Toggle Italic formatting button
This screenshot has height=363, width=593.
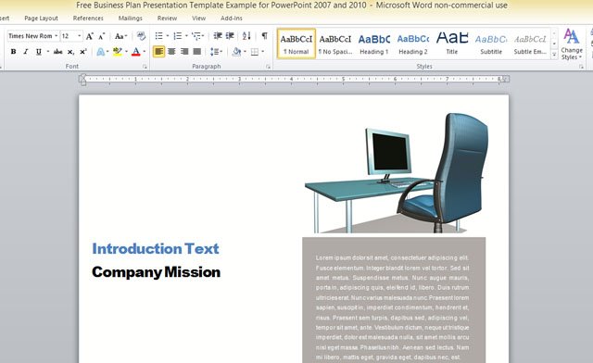tap(26, 52)
